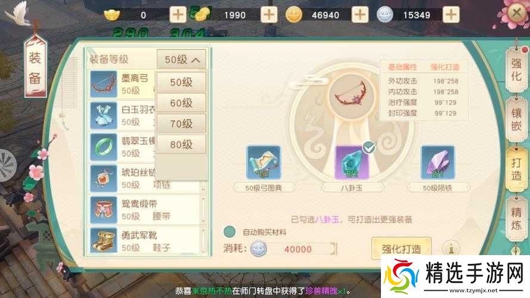Open the 精炼 side tab
Viewport: 530px width, 298px height.
516,219
